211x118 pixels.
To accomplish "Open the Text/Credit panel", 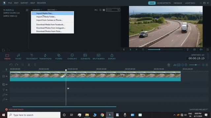I will (x=32, y=57).
